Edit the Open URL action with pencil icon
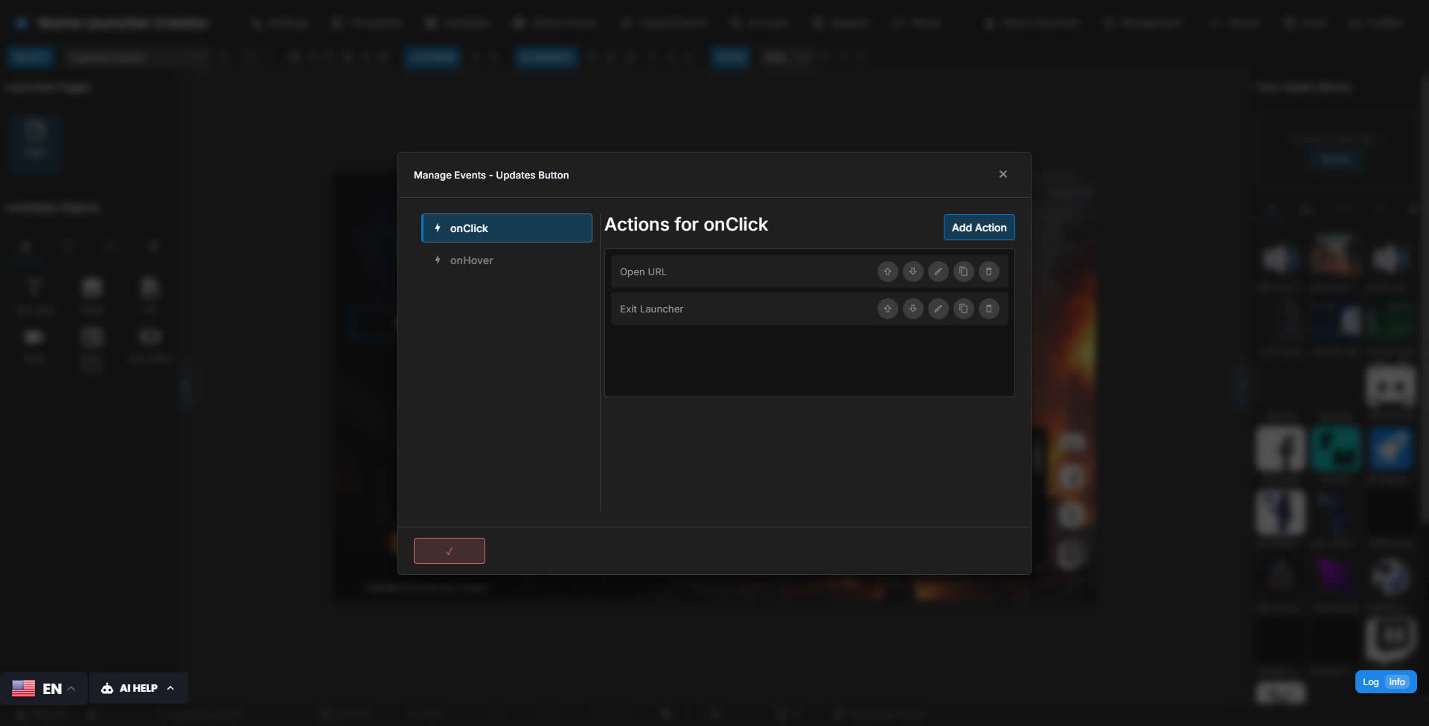 click(938, 272)
